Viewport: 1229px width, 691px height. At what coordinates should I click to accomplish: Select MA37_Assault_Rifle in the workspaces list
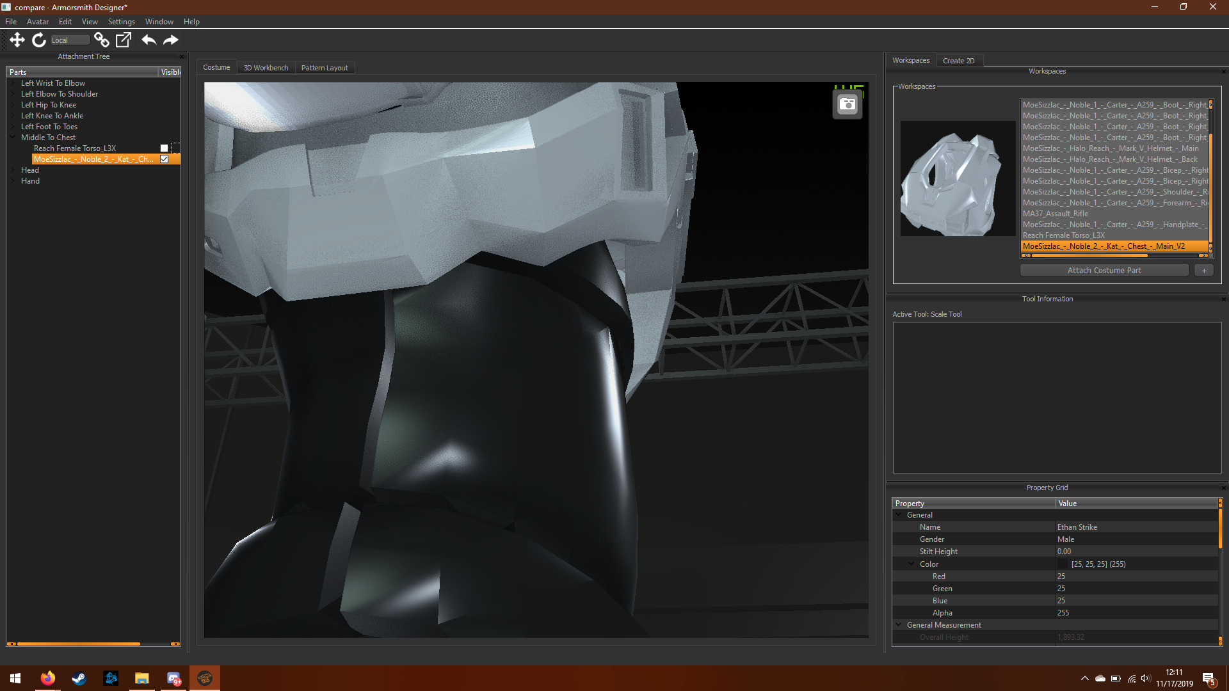1055,214
